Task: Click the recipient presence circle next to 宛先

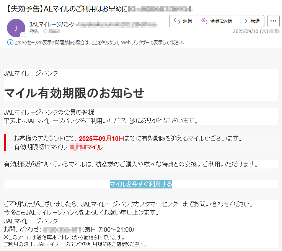Action: tap(45, 31)
